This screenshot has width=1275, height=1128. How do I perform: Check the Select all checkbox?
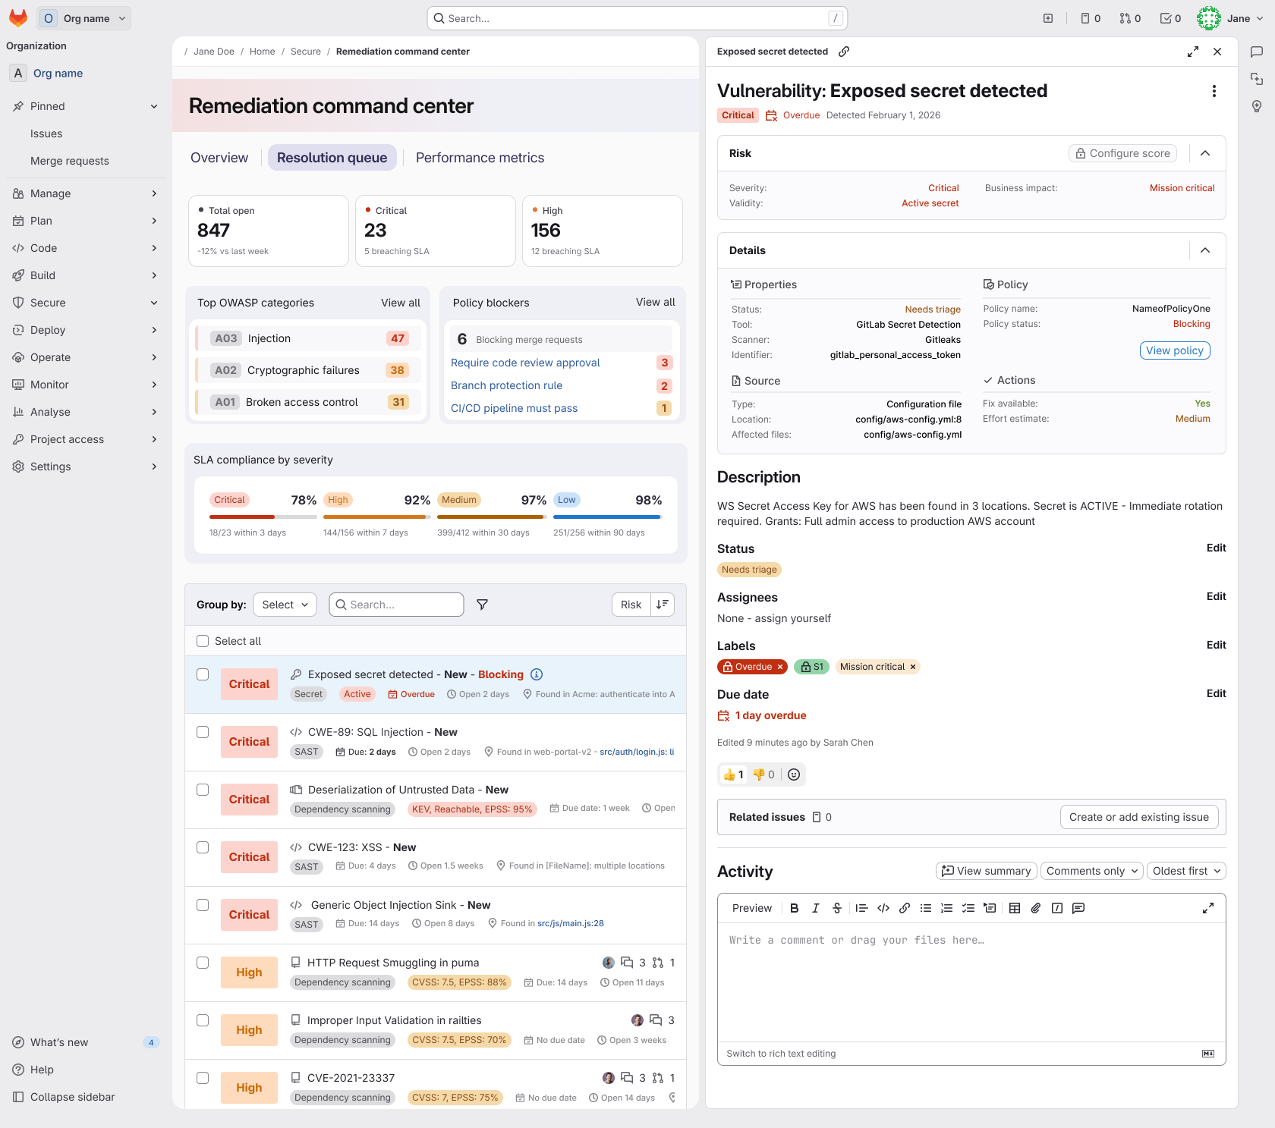[x=203, y=641]
